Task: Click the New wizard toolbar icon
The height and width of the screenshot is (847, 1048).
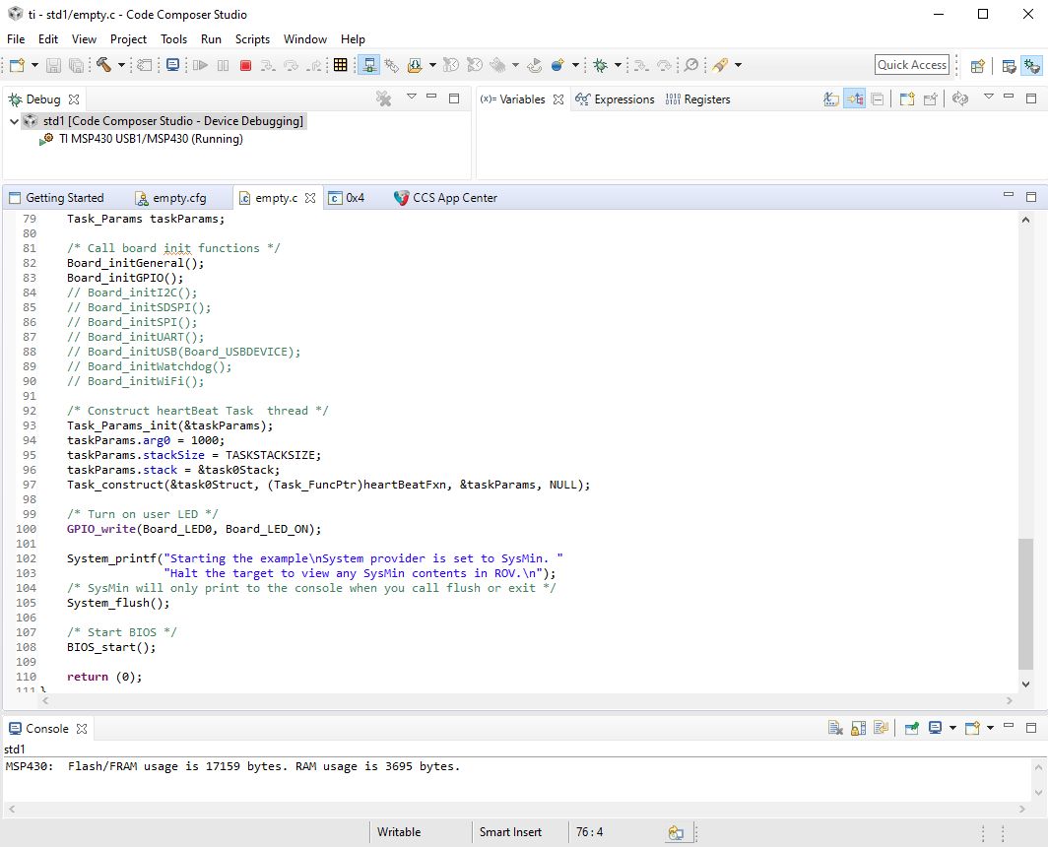Action: coord(18,66)
